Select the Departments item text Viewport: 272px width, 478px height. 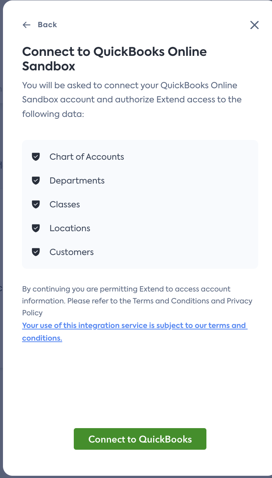77,181
